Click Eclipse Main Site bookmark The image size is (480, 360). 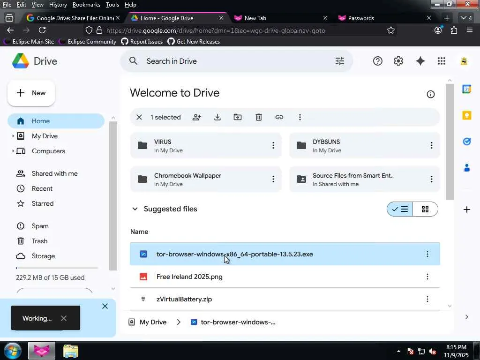pos(29,42)
